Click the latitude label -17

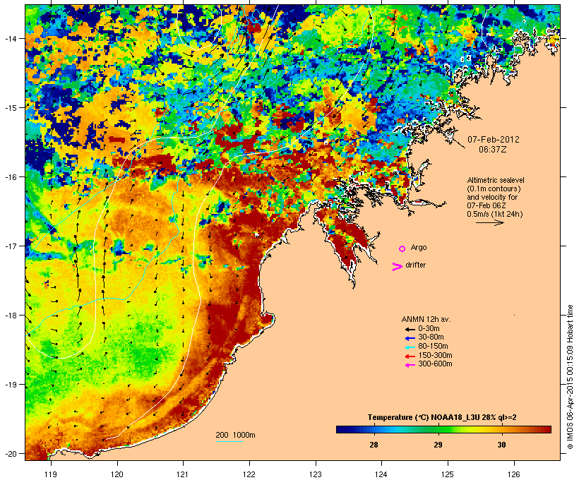pyautogui.click(x=10, y=246)
